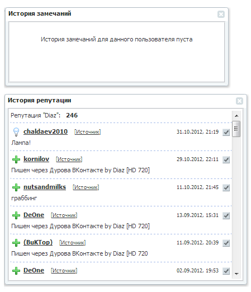Click the scrollbar up arrow in reputation list

236,116
